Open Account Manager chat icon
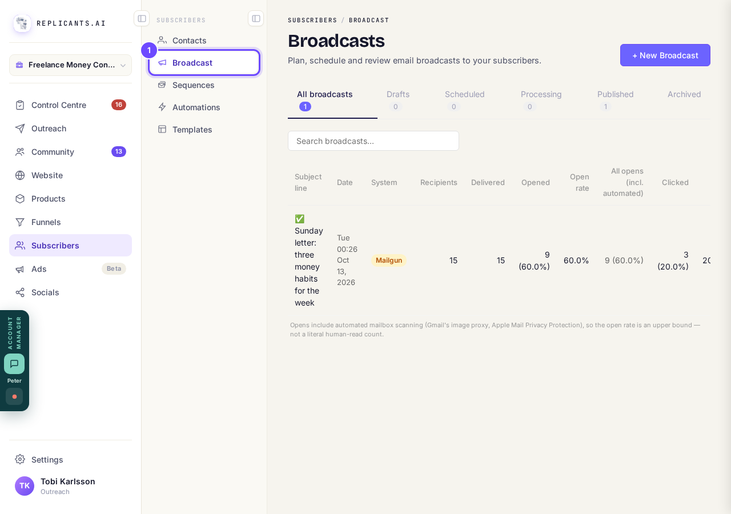 [x=14, y=364]
